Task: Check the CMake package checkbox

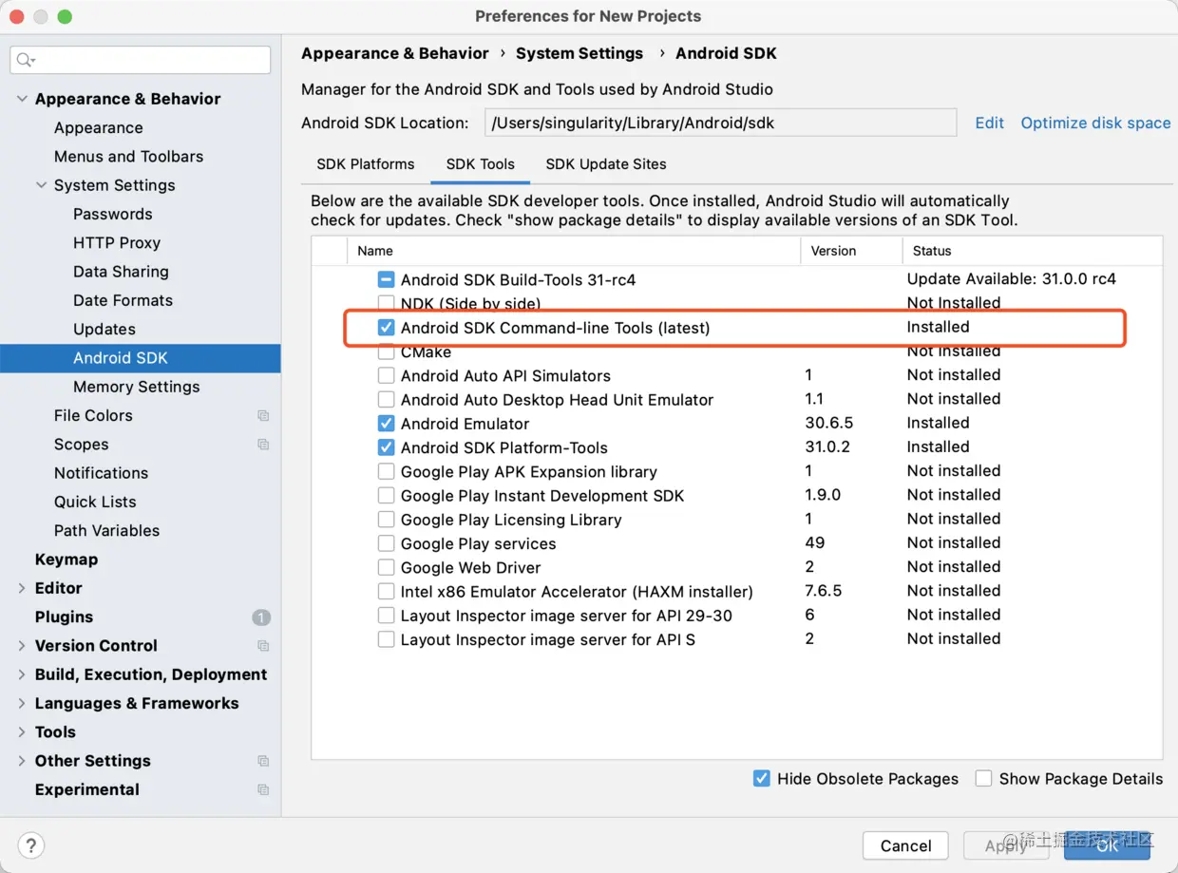Action: coord(387,351)
